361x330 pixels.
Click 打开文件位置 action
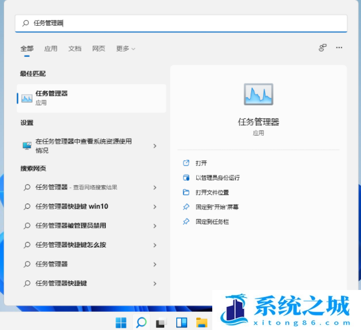[212, 193]
